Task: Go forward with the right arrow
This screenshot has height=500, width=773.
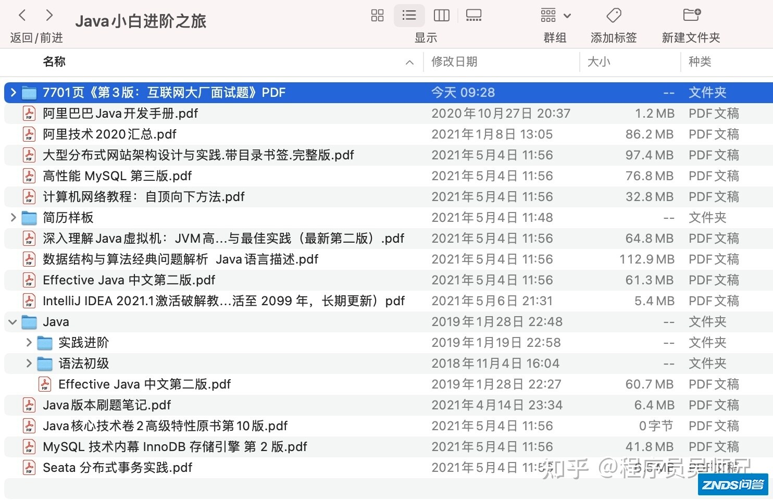Action: tap(49, 16)
